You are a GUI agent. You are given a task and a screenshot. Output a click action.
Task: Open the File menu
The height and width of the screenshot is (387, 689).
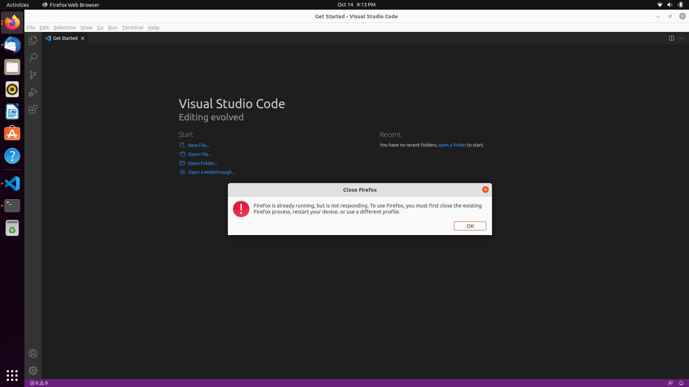pos(31,28)
